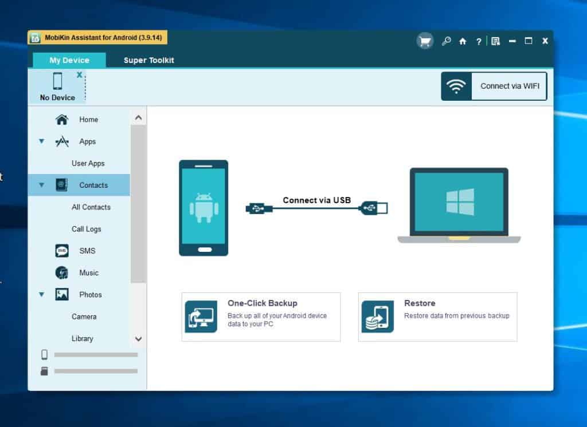587x427 pixels.
Task: Click the phone storage usage bar
Action: pos(96,355)
